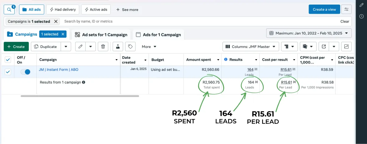
Task: Click the pencil icon in right sidebar
Action: (361, 5)
